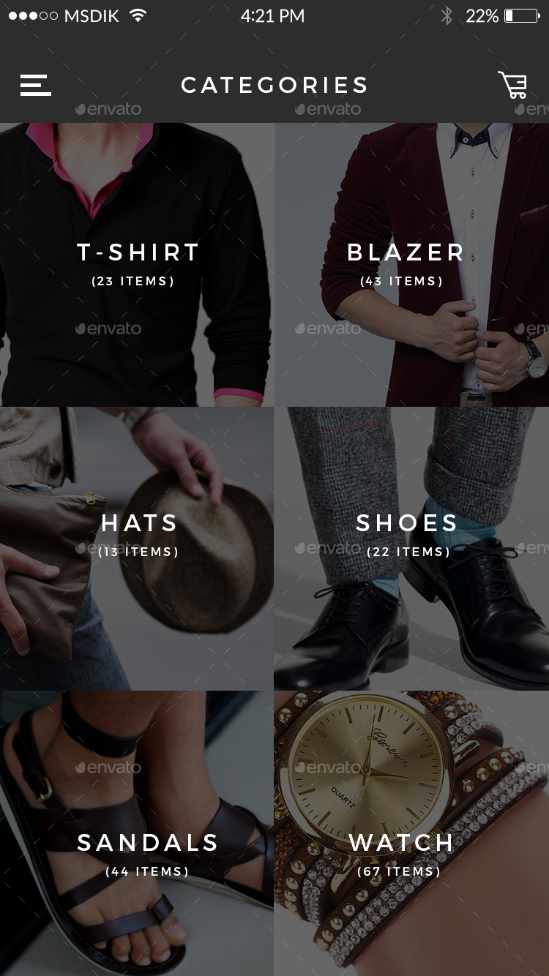Tap the (44 ITEMS) count under SANDALS
The height and width of the screenshot is (976, 549).
point(148,871)
